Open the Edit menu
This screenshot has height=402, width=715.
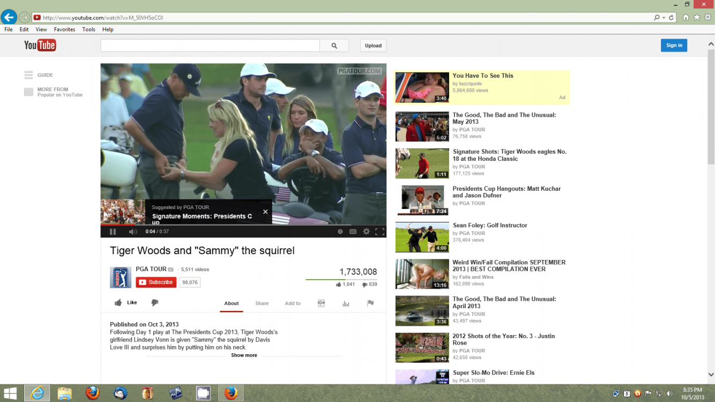[24, 29]
